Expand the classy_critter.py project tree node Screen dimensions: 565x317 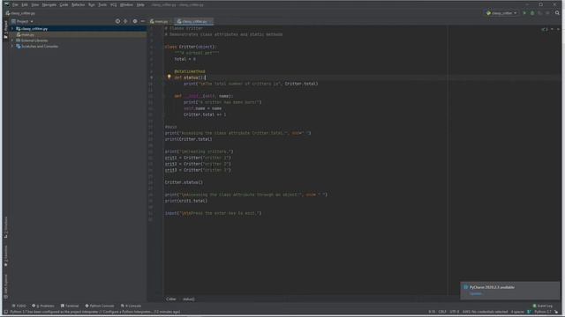[12, 29]
